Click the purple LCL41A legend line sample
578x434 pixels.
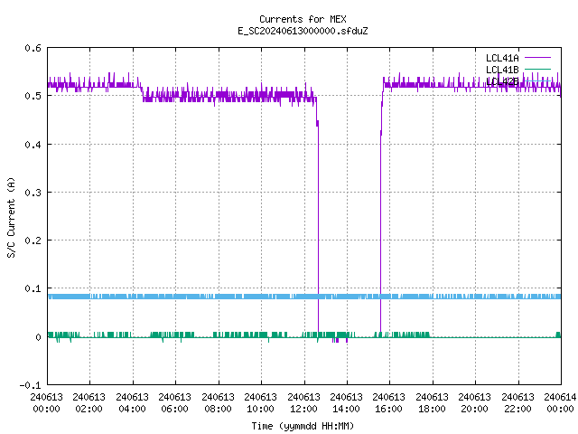click(537, 58)
